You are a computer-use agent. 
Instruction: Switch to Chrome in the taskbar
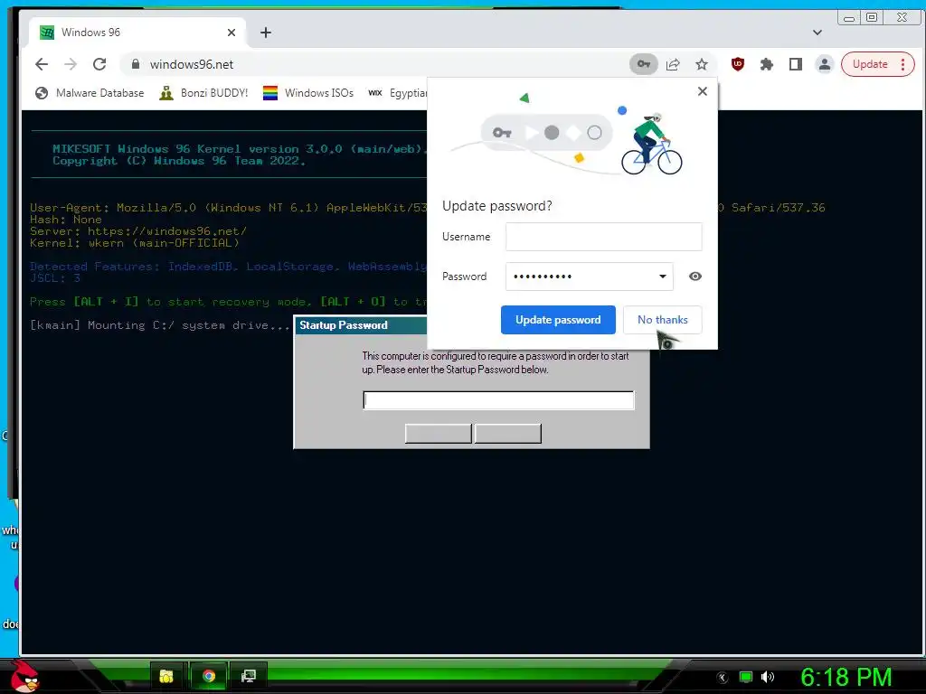click(x=209, y=676)
